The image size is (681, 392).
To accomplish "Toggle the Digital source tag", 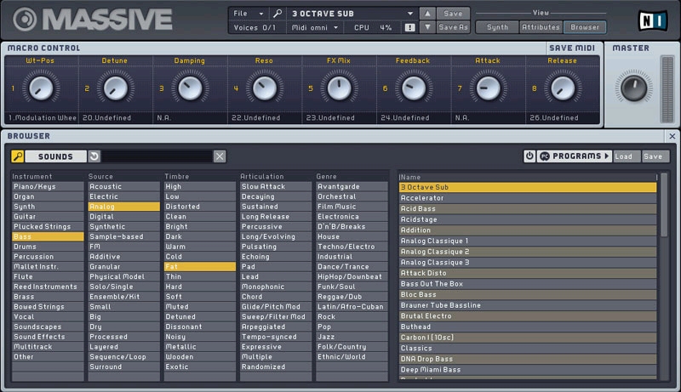I will coord(123,217).
